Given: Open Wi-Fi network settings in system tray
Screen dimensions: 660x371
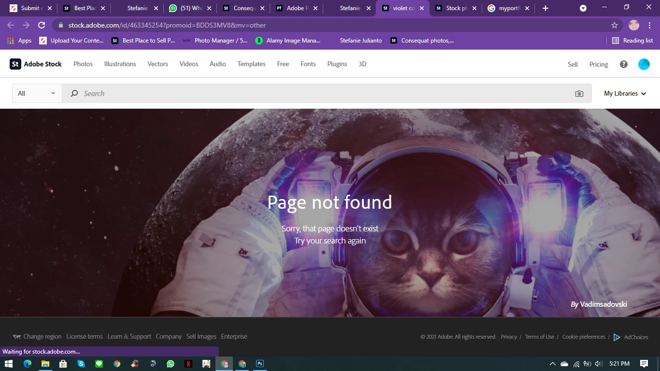Looking at the screenshot, I should coord(576,364).
